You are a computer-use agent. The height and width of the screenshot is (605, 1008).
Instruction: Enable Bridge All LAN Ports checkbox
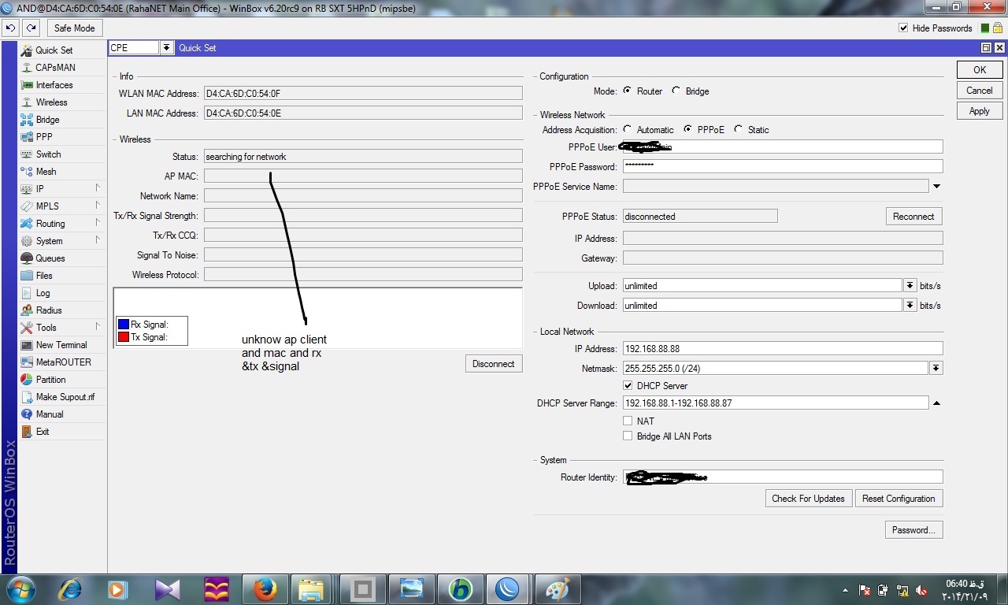tap(628, 436)
